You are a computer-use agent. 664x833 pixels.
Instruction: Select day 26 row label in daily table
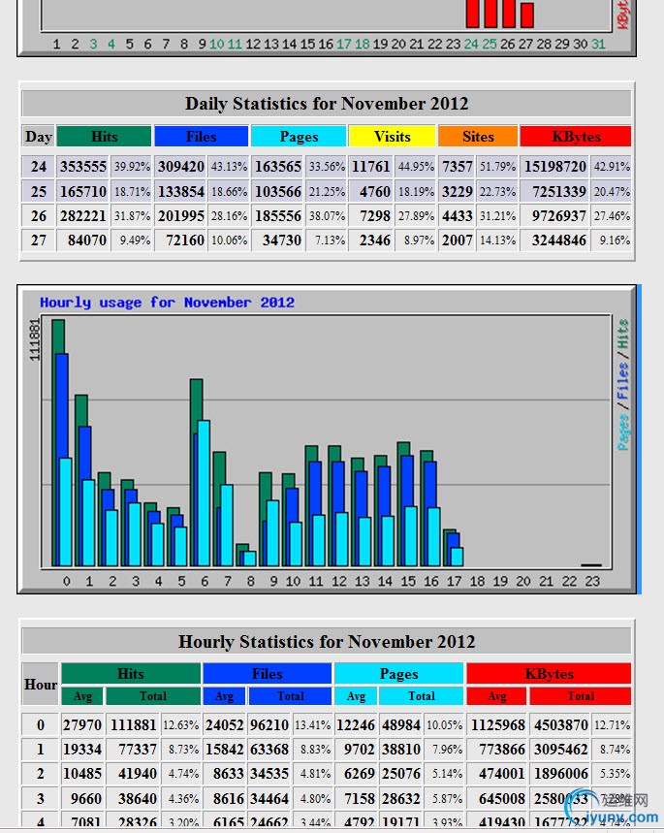(x=38, y=215)
